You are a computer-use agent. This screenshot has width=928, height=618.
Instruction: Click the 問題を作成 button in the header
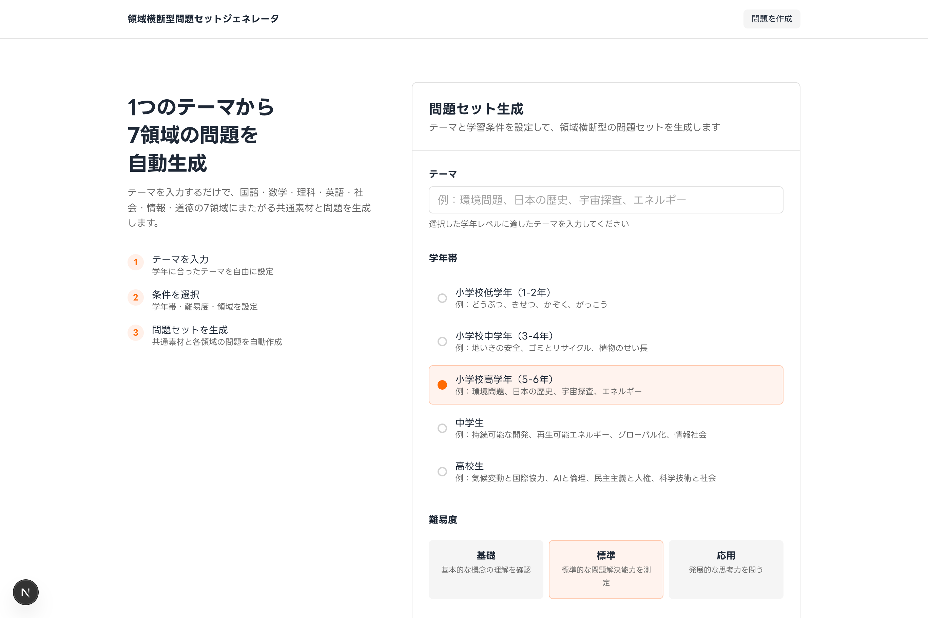pyautogui.click(x=771, y=19)
